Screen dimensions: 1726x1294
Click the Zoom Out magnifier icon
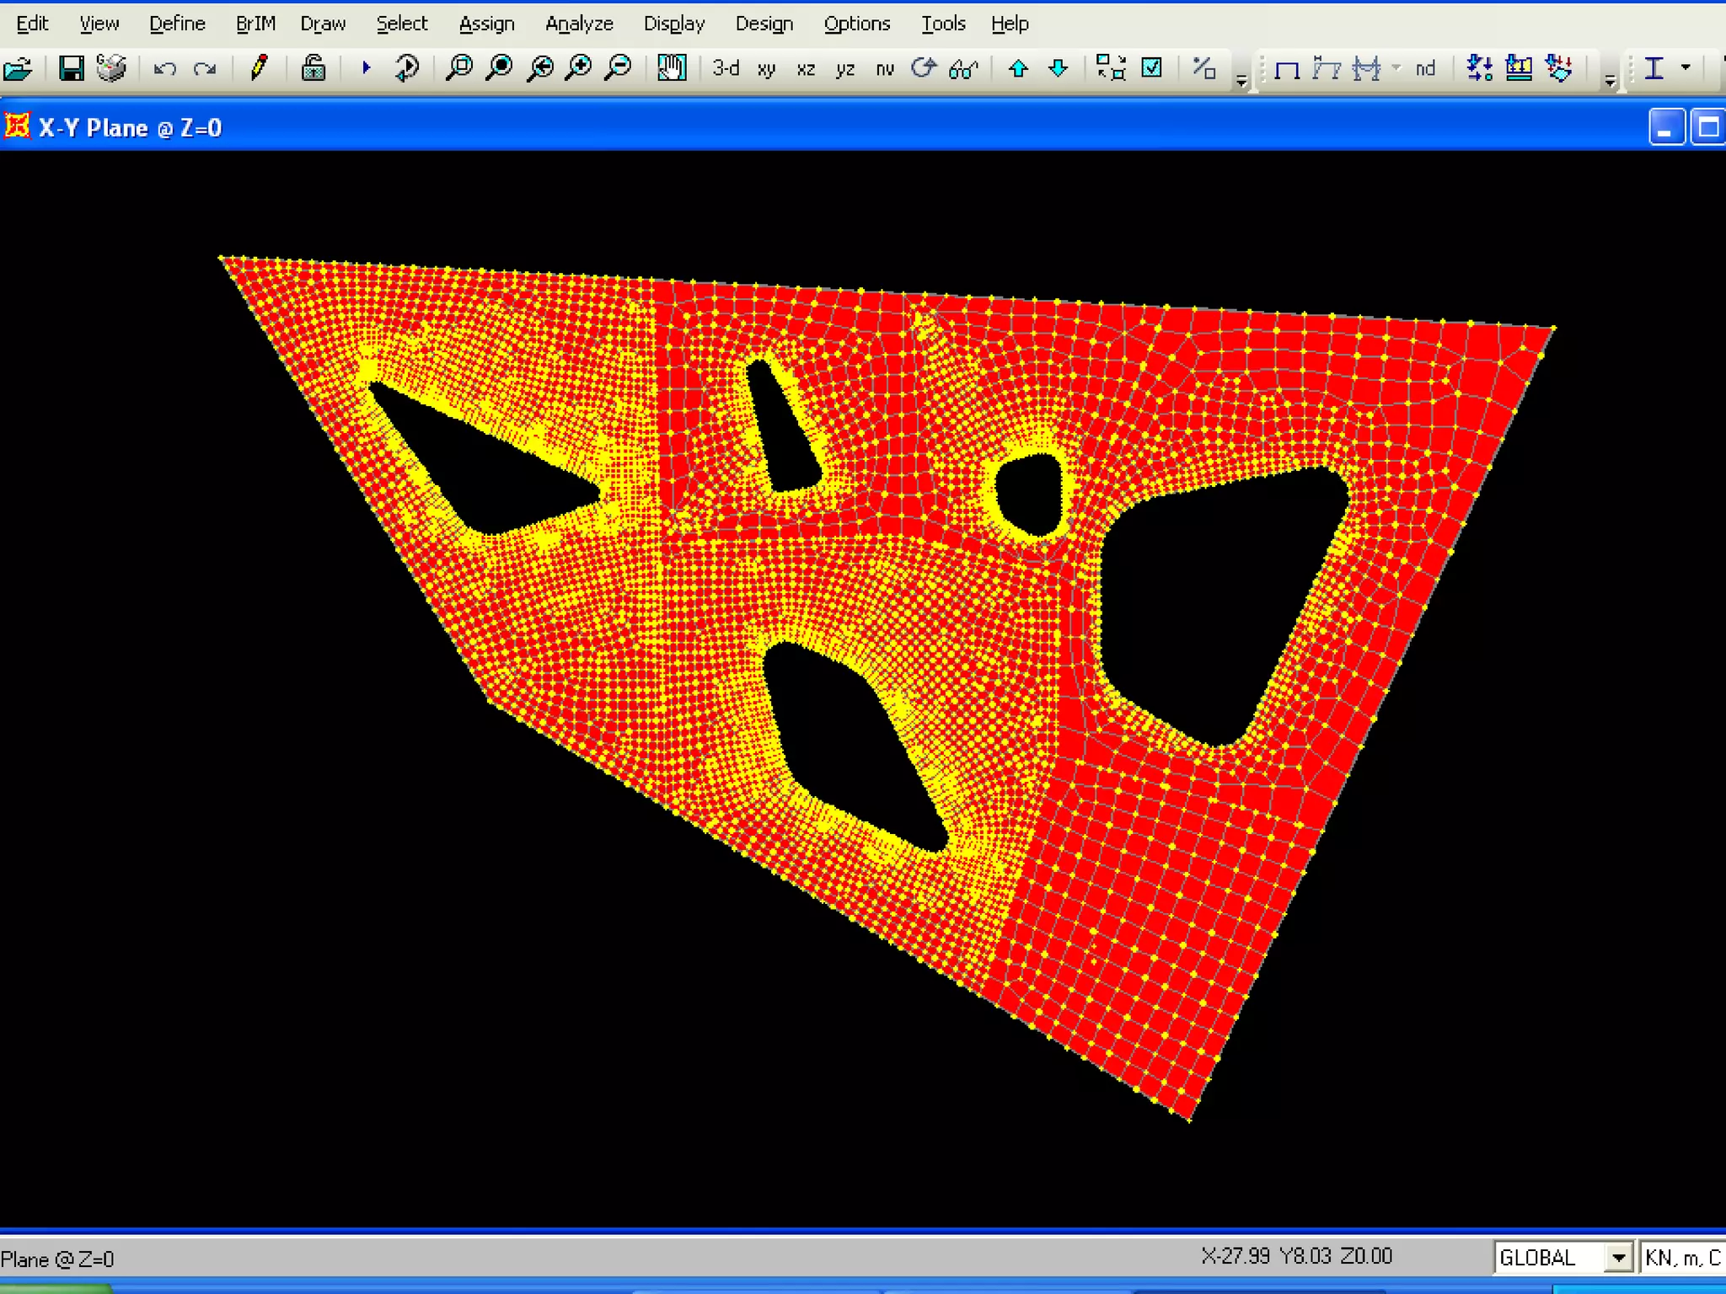pos(619,68)
